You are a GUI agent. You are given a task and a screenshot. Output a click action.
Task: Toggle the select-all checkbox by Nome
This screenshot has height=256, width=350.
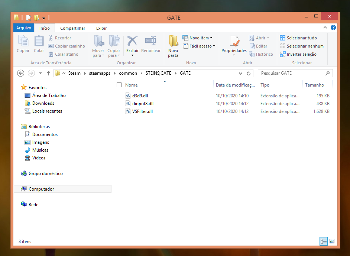119,85
